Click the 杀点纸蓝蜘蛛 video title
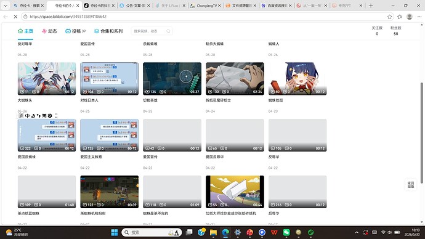Viewport: 425px width, 239px height. coord(28,213)
